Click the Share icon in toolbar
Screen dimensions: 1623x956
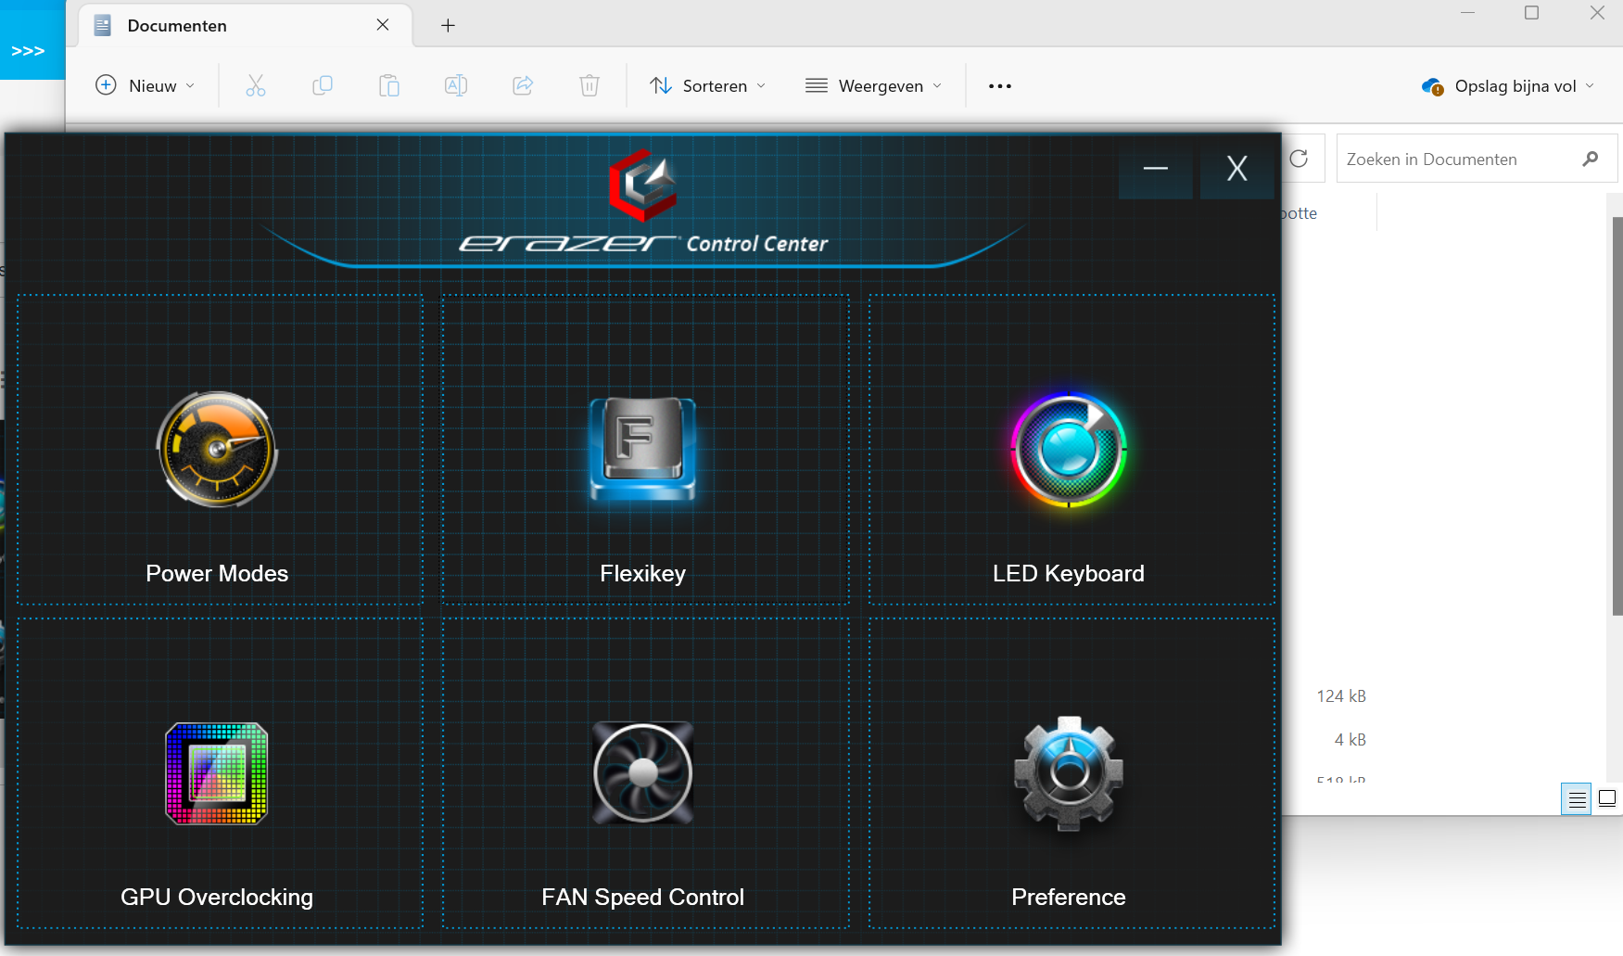[x=523, y=86]
